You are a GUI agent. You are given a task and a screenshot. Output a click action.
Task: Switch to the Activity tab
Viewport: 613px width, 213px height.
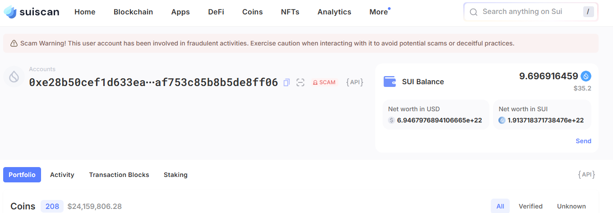point(62,175)
